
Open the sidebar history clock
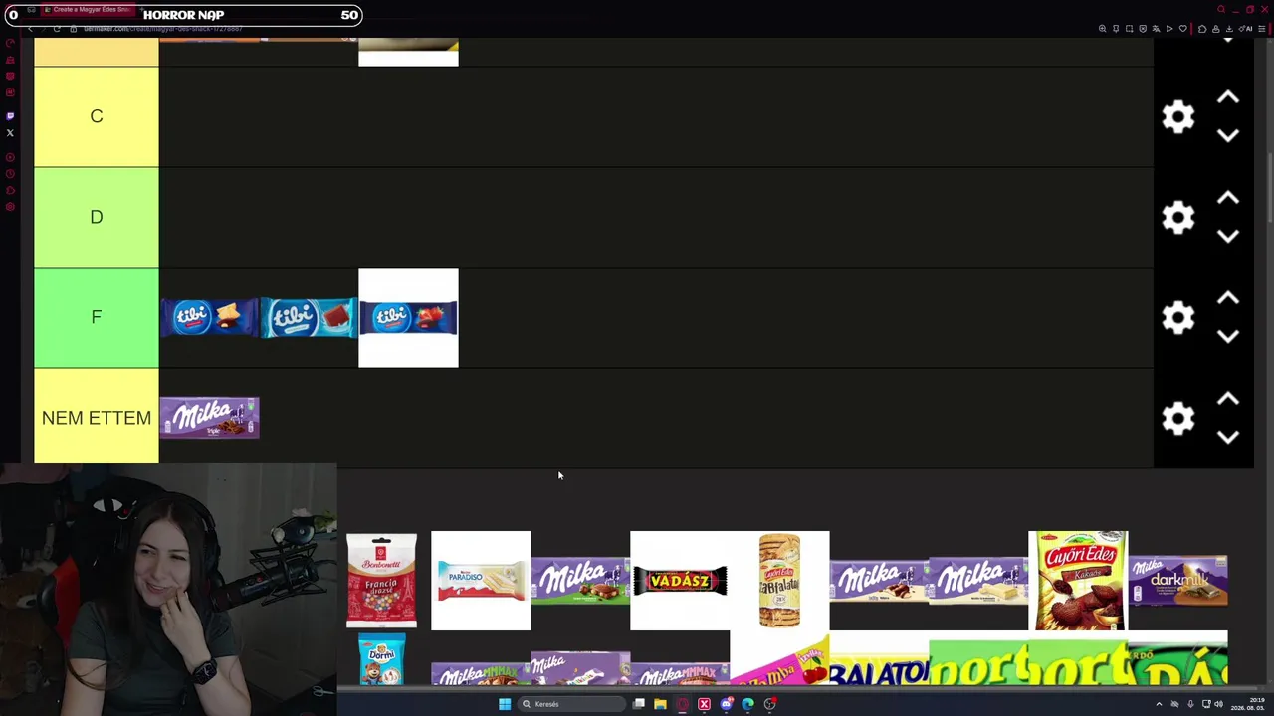pyautogui.click(x=10, y=174)
